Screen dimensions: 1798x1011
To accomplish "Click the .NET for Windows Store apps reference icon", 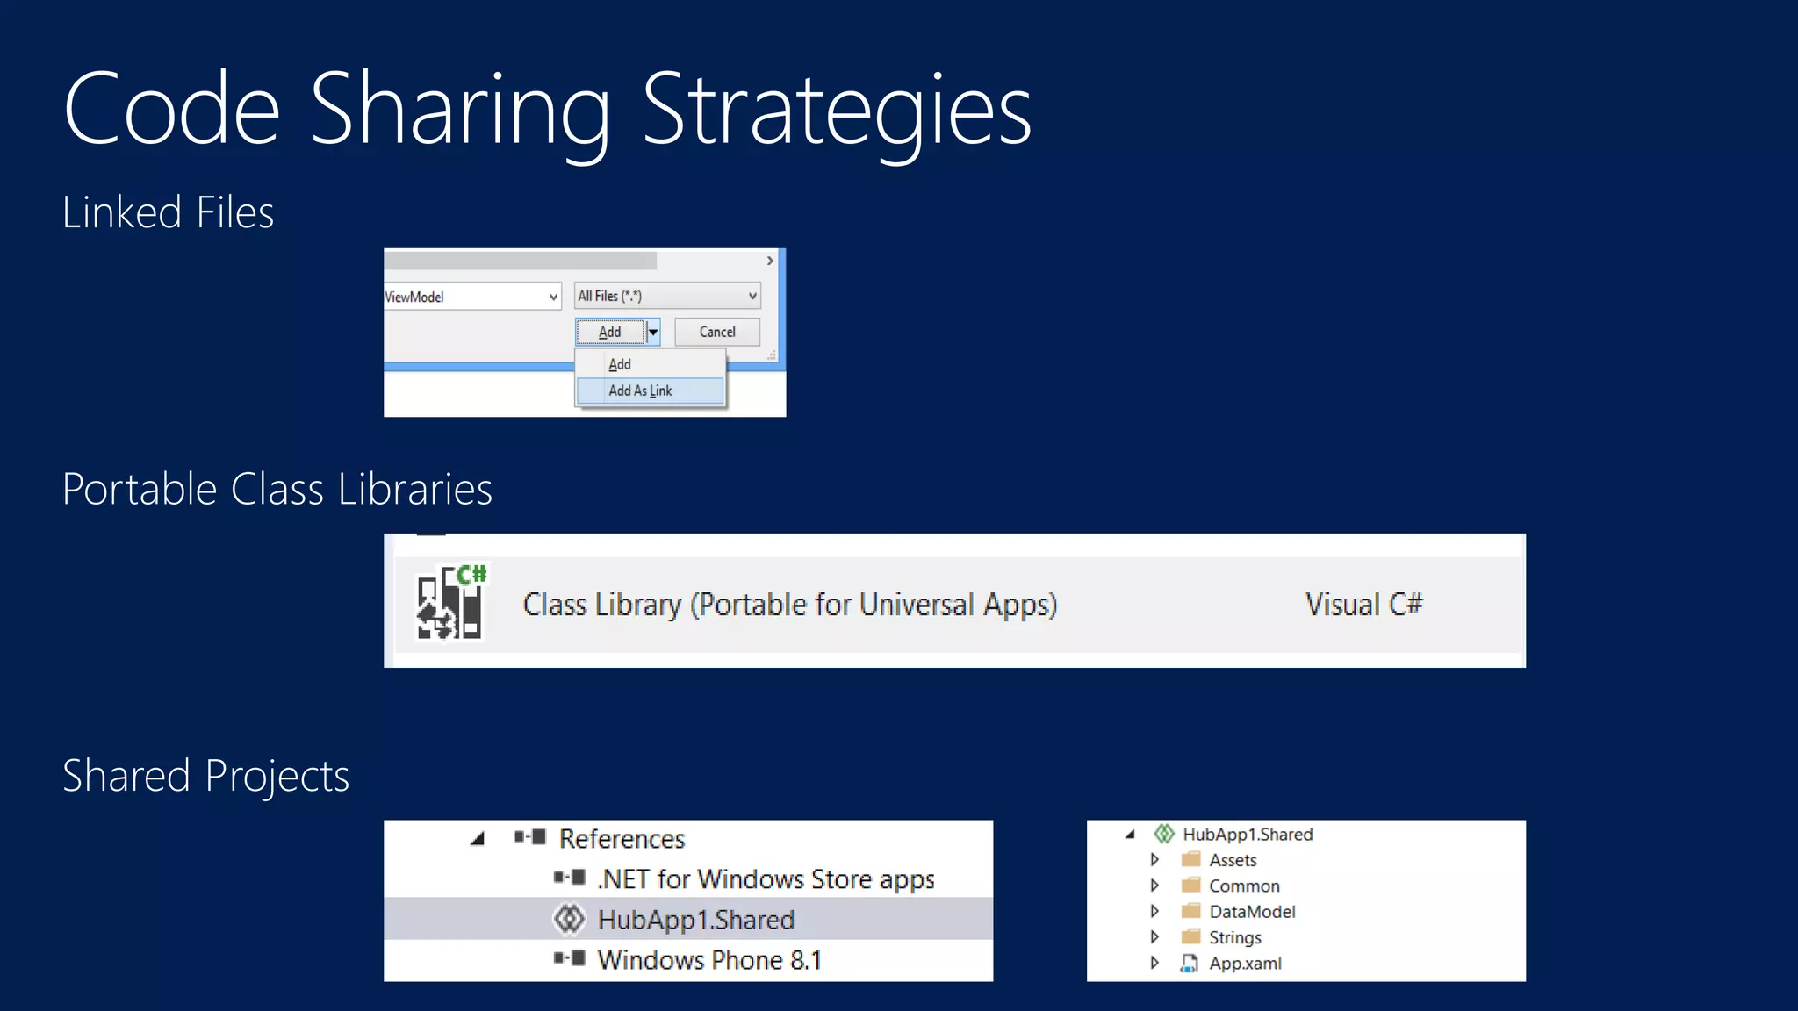I will point(569,878).
